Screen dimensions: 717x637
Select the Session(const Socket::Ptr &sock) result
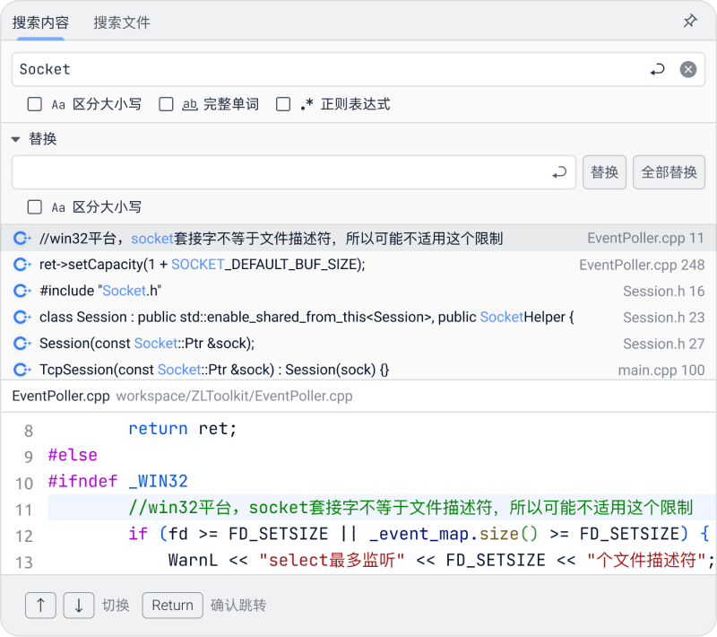click(x=358, y=344)
